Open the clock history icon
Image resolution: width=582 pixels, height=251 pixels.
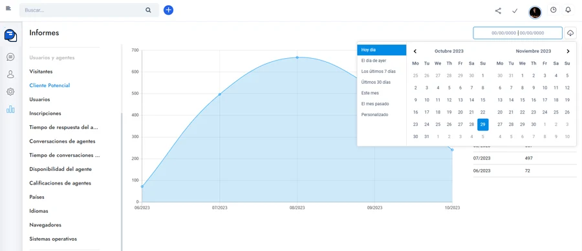554,10
